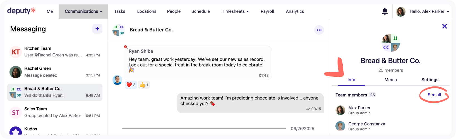Select George Constanza in team members

[x=366, y=126]
